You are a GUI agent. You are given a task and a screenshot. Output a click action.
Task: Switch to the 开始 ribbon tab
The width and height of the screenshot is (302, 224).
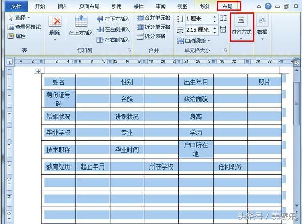pyautogui.click(x=40, y=6)
